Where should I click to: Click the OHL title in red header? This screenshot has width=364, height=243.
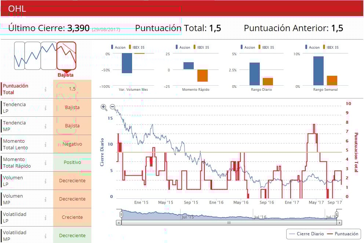tap(17, 9)
